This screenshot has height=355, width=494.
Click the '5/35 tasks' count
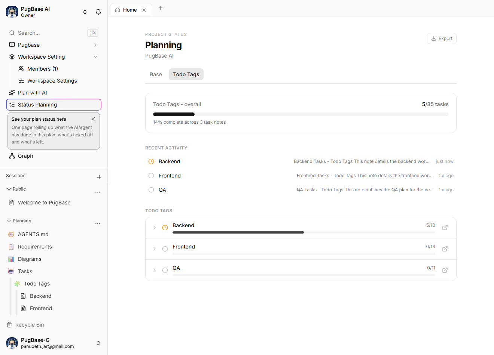click(x=435, y=104)
